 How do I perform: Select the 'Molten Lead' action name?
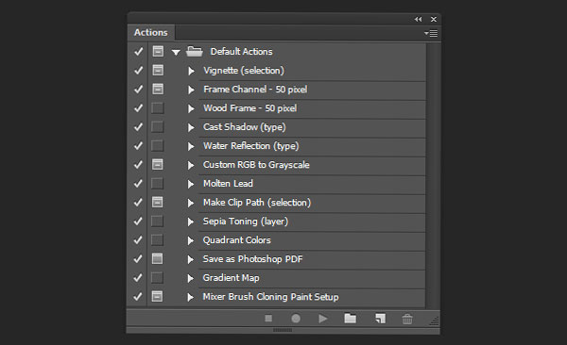click(x=228, y=183)
